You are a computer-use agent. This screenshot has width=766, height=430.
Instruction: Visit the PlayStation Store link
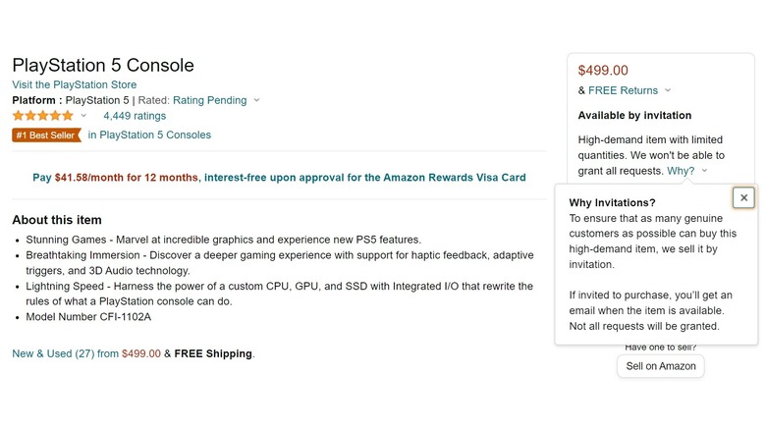[75, 85]
